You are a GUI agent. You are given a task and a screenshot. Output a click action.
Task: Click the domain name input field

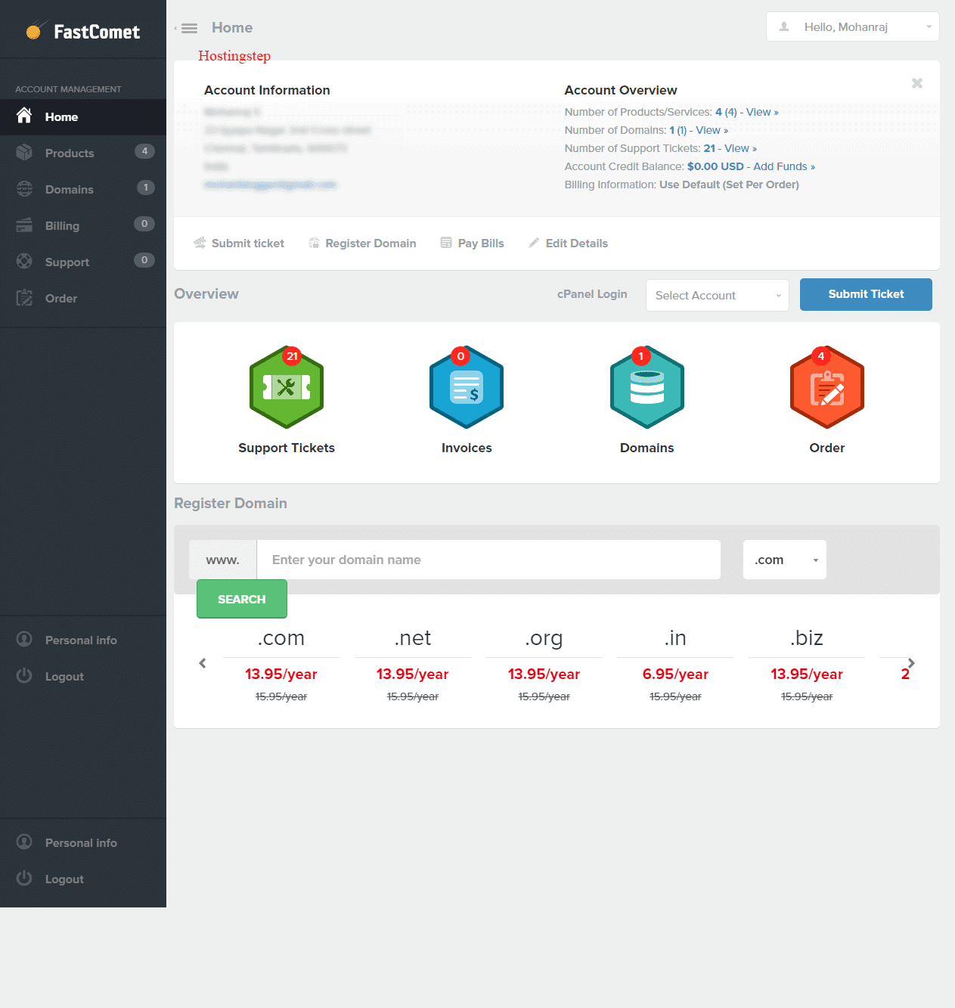488,560
